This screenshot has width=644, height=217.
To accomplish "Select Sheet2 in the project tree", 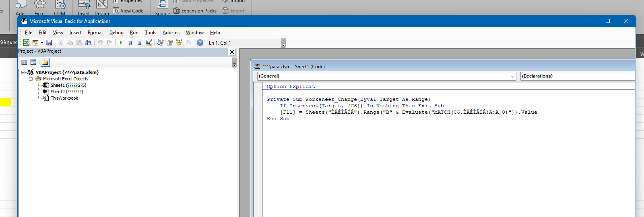I will [67, 92].
